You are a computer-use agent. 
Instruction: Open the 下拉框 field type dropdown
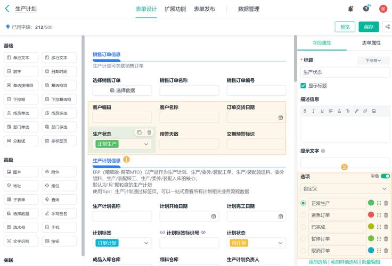[x=373, y=61]
